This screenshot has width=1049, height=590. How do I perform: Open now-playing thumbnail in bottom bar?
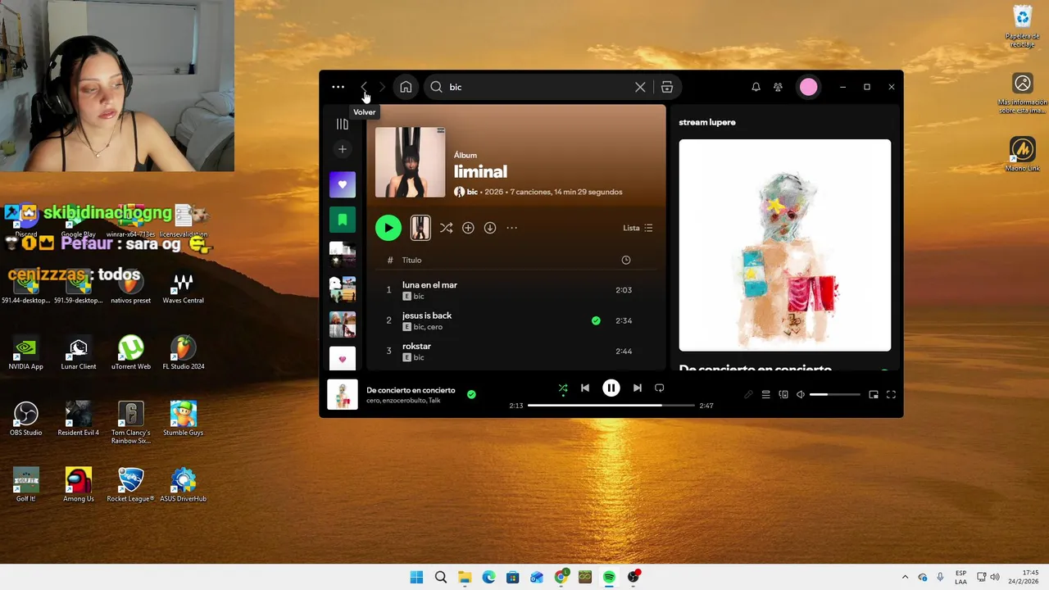click(x=343, y=394)
